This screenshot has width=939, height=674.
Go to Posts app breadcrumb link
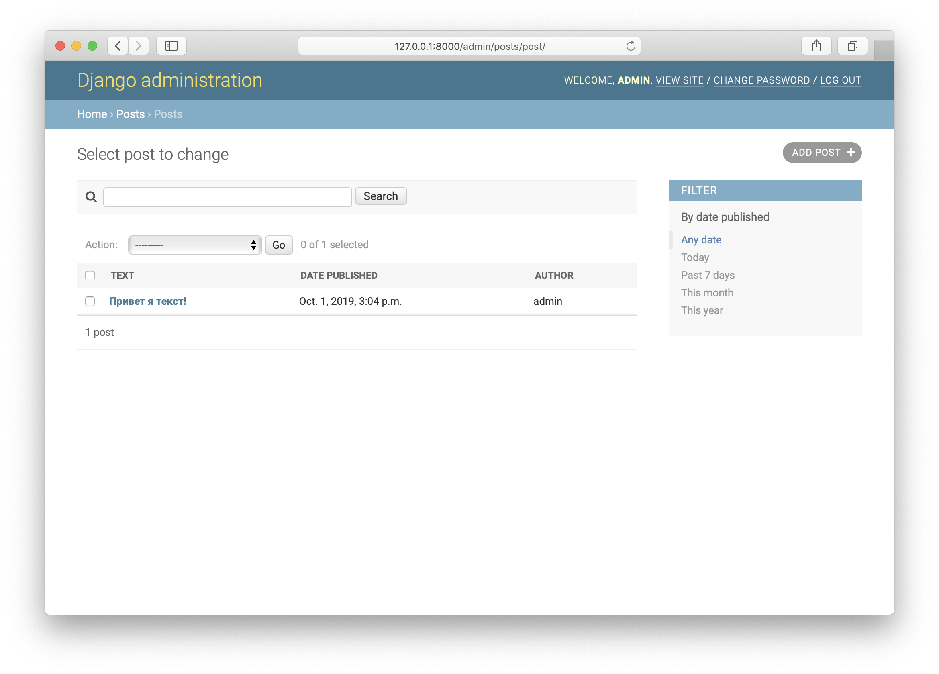[x=131, y=114]
